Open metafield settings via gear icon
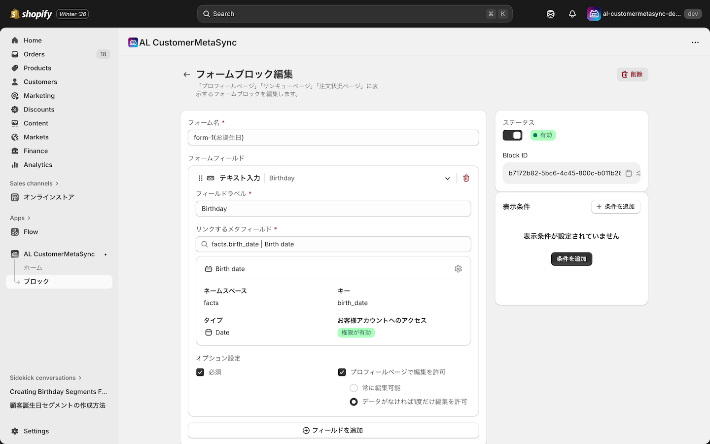This screenshot has width=710, height=444. click(458, 268)
